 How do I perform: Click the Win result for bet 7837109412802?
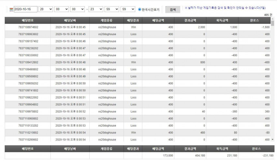134,62
